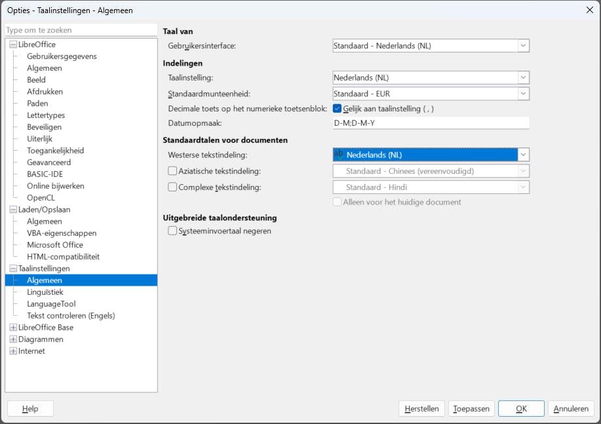Close the Opties dialog window
601x424 pixels.
pyautogui.click(x=589, y=9)
